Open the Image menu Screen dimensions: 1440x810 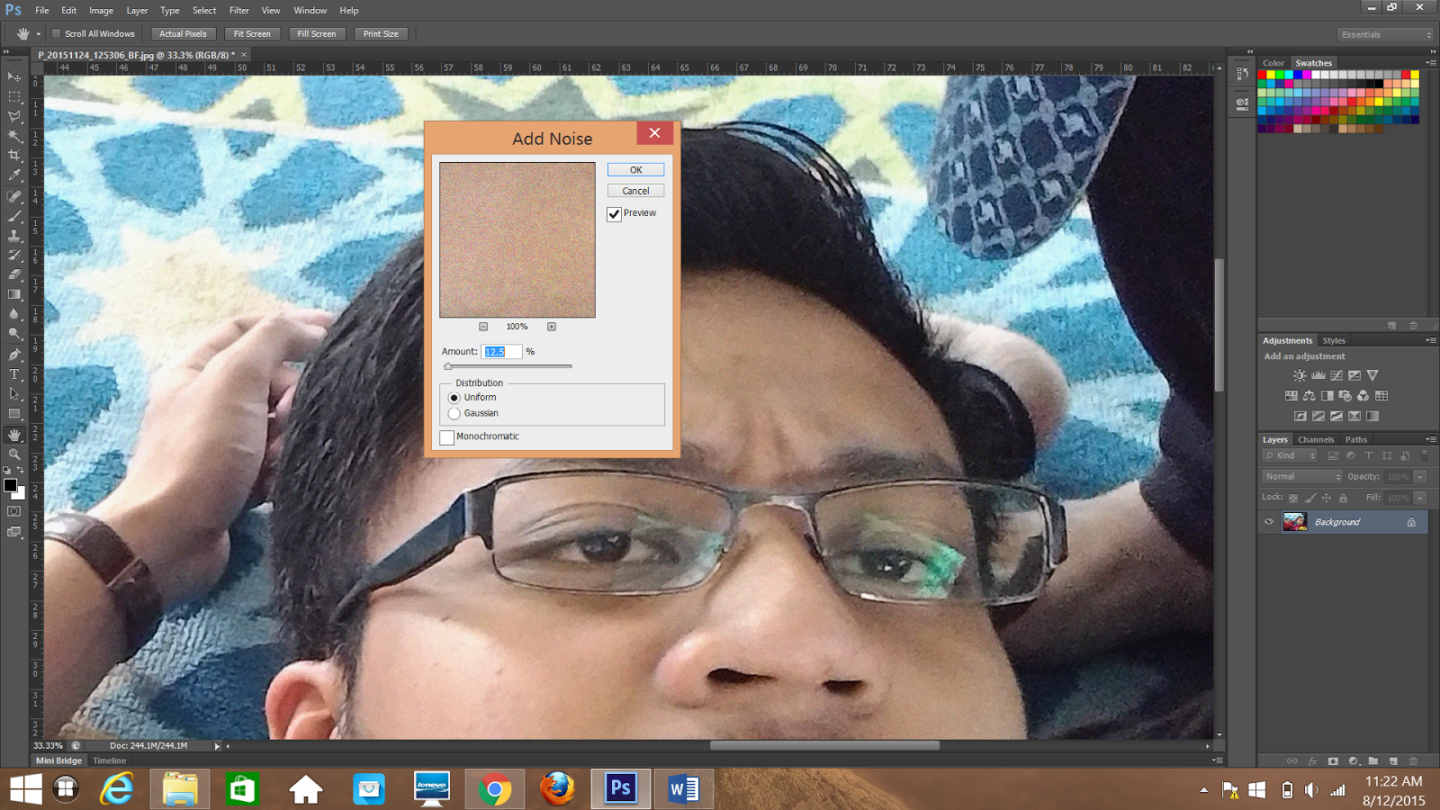click(x=101, y=11)
